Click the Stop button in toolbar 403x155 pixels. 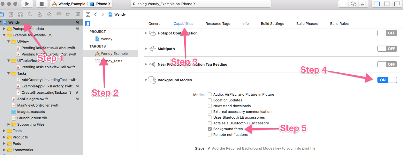coord(42,4)
